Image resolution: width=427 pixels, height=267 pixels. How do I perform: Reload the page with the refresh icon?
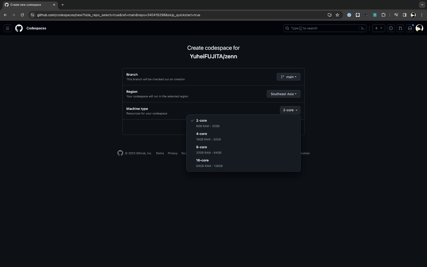(x=22, y=15)
